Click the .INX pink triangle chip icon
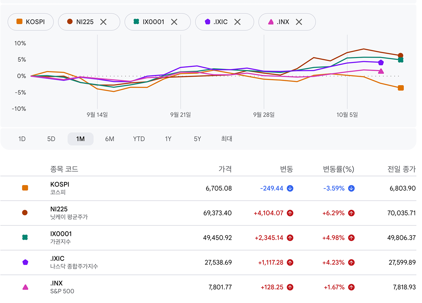This screenshot has height=303, width=422. pyautogui.click(x=271, y=22)
